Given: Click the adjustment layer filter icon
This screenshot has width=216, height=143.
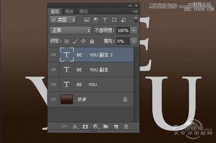Looking at the screenshot, I should coord(96,19).
